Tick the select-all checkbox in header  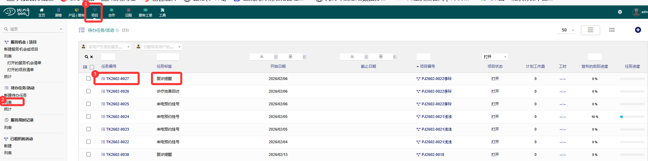(x=92, y=67)
